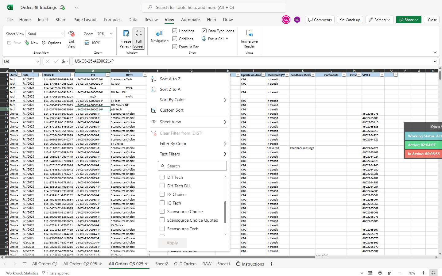Toggle the Gridlines checkbox
The height and width of the screenshot is (276, 442).
[175, 39]
